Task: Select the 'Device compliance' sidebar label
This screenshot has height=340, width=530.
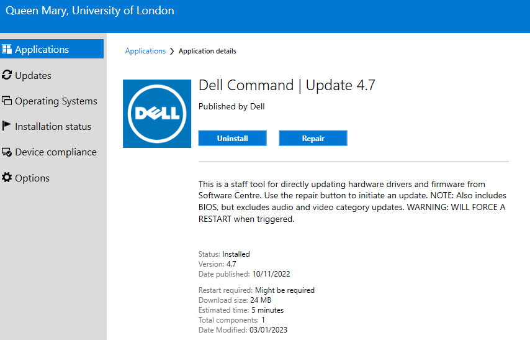Action: (56, 152)
